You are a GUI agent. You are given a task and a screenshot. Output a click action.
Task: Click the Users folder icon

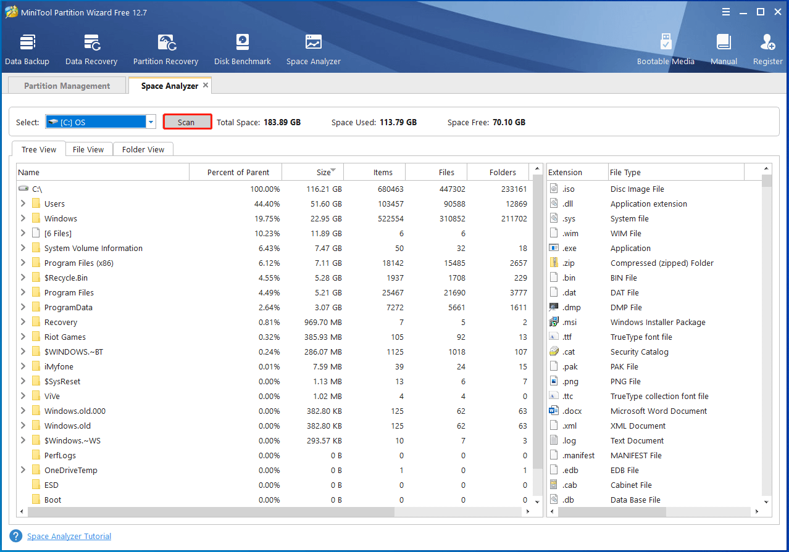(x=36, y=204)
